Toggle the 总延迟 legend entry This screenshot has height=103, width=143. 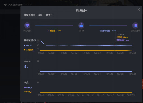tap(28, 45)
